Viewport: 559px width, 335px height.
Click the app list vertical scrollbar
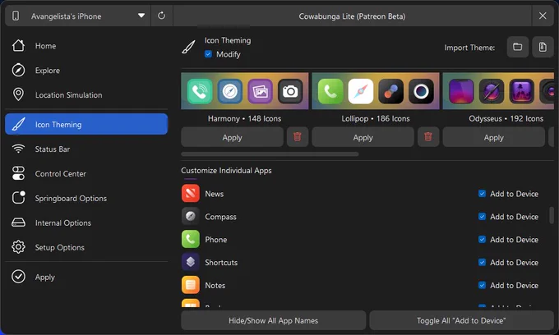point(552,215)
